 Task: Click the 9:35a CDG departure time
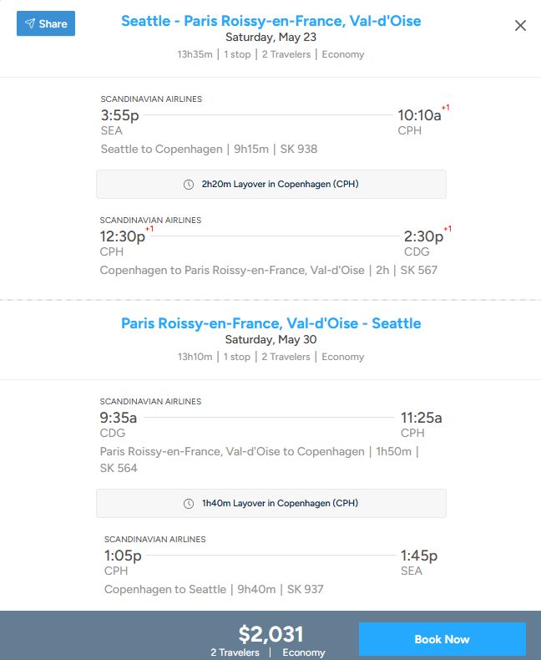(119, 418)
